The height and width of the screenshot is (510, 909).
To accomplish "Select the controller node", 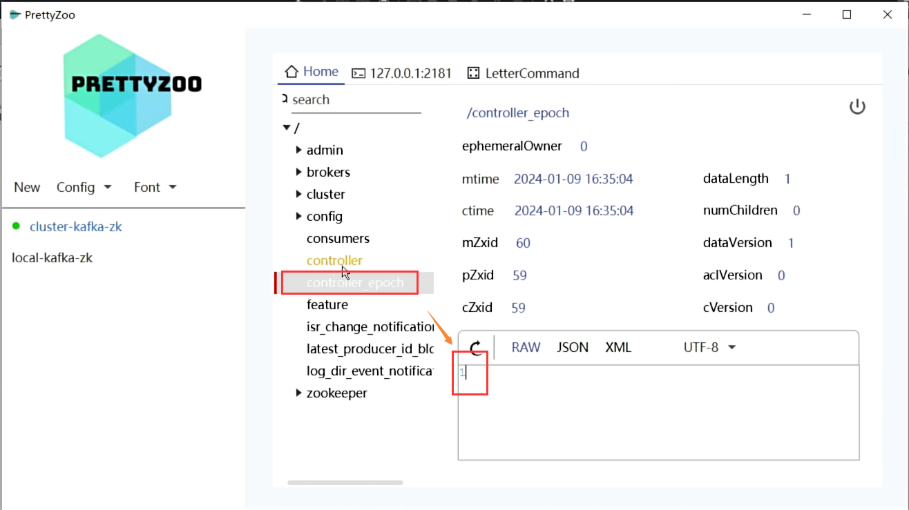I will pos(334,260).
